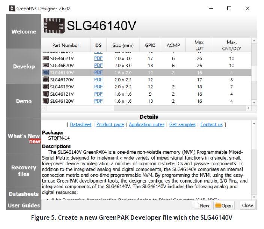This screenshot has width=264, height=229.
Task: Select part SLG46169V in the list
Action: coord(146,87)
